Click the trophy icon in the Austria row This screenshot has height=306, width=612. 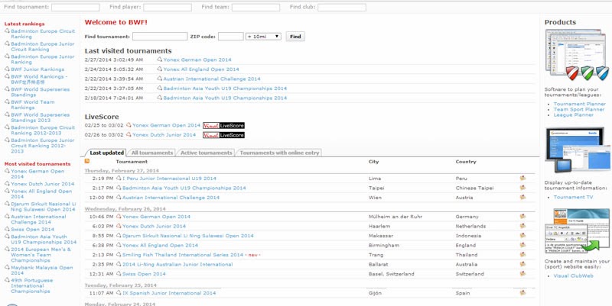point(522,198)
